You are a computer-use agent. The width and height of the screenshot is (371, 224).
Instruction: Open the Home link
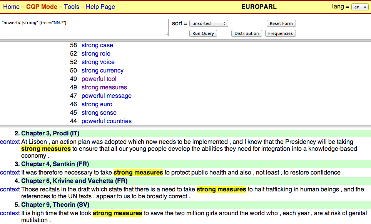pyautogui.click(x=12, y=7)
